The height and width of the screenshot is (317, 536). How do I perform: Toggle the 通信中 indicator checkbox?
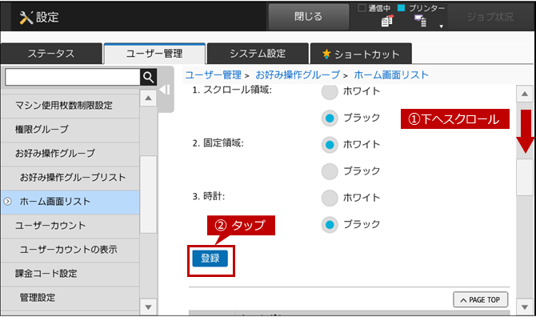(362, 7)
